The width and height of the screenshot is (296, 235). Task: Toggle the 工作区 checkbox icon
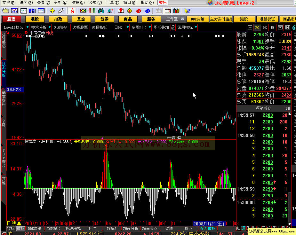182,19
